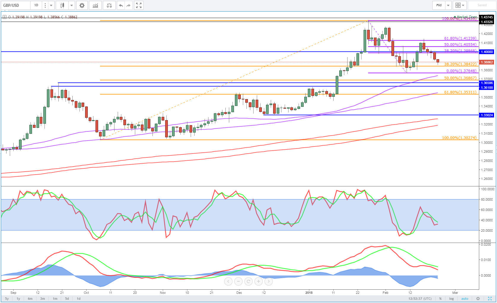The width and height of the screenshot is (497, 303).
Task: Click the 2018 date axis label
Action: click(309, 293)
